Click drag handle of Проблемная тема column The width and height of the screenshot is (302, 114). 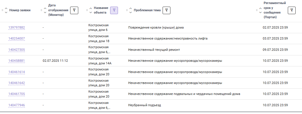127,10
